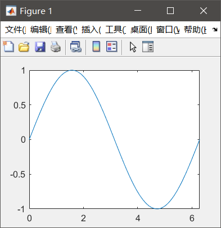
Task: Open the Property Inspector panel icon
Action: pyautogui.click(x=148, y=47)
